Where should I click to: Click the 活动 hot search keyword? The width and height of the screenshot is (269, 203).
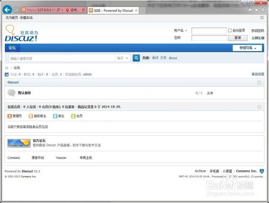tap(155, 58)
